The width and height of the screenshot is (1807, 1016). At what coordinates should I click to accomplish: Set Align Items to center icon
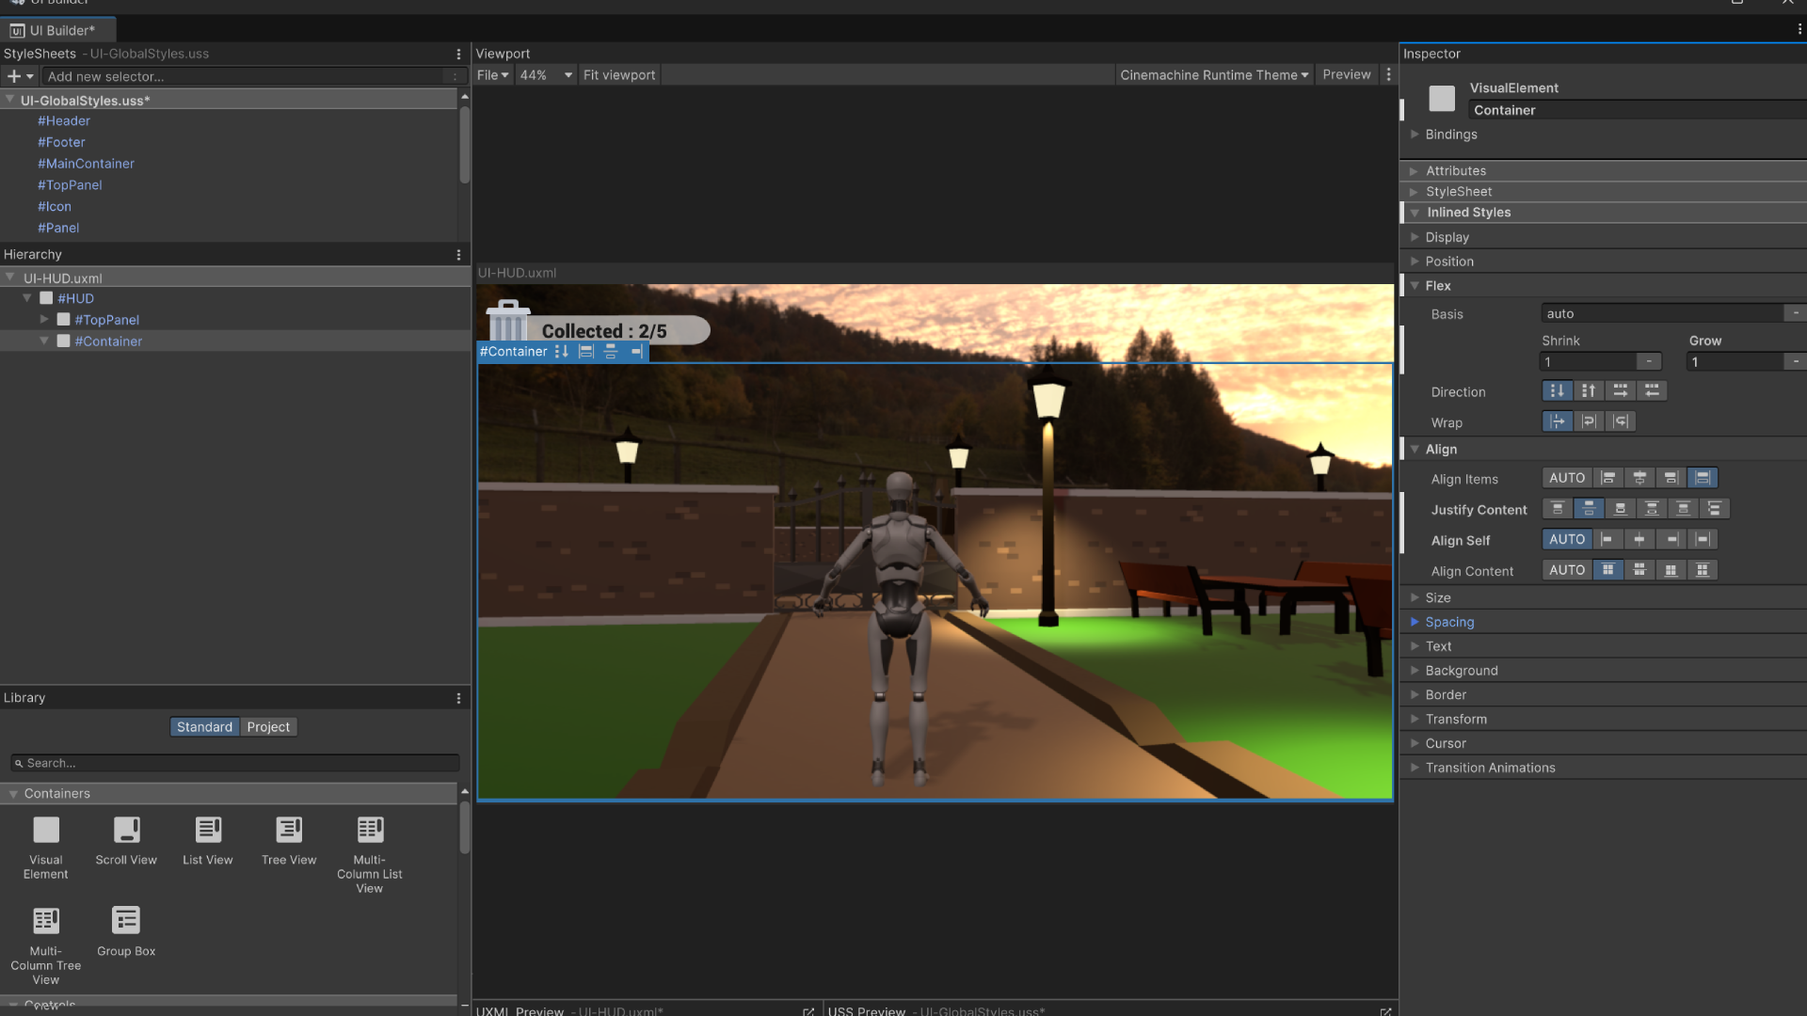tap(1639, 478)
